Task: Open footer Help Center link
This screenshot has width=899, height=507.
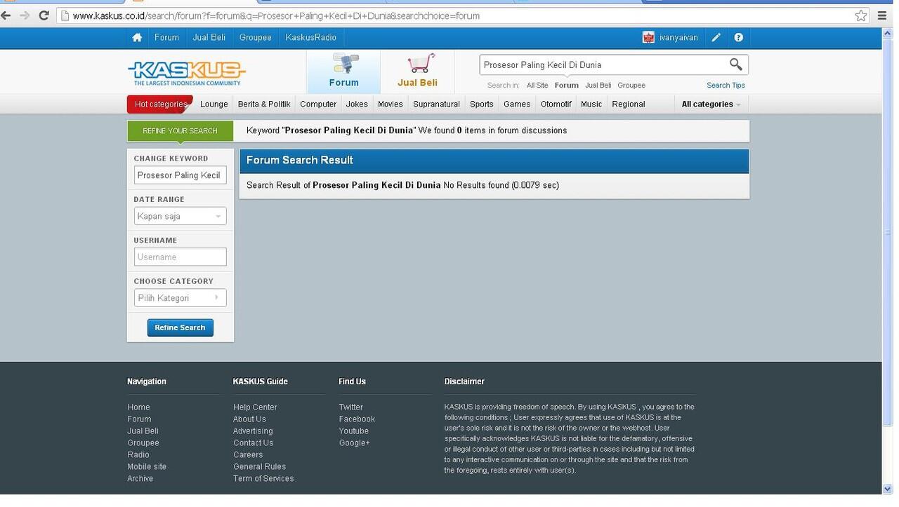Action: tap(255, 407)
